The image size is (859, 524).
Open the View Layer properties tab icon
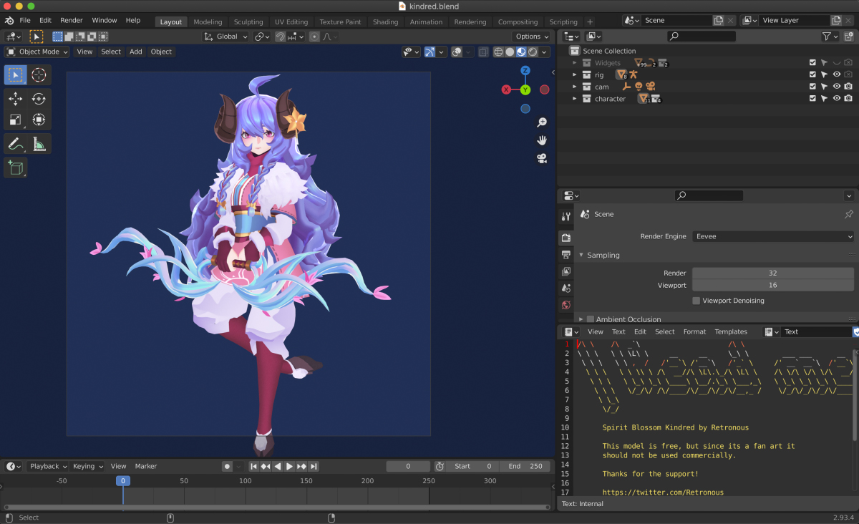point(566,271)
